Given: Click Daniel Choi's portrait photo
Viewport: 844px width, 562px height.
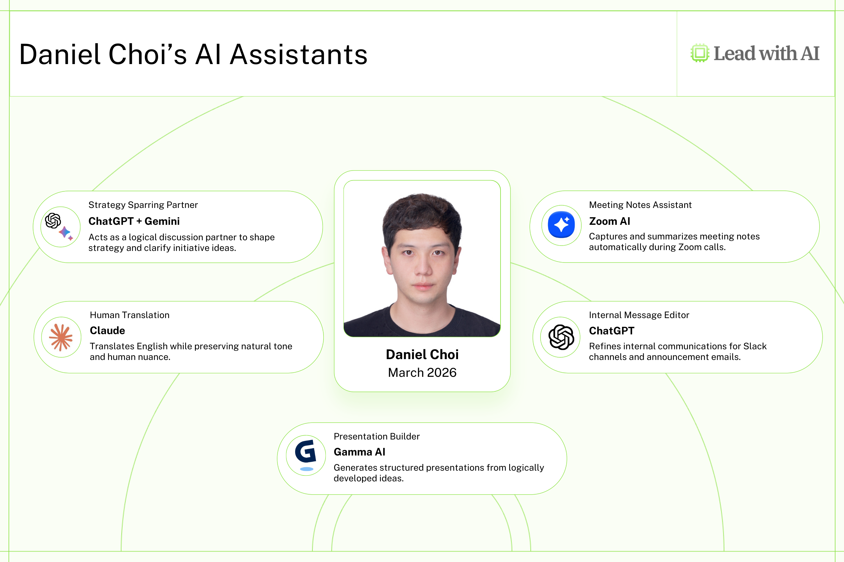Looking at the screenshot, I should point(422,259).
